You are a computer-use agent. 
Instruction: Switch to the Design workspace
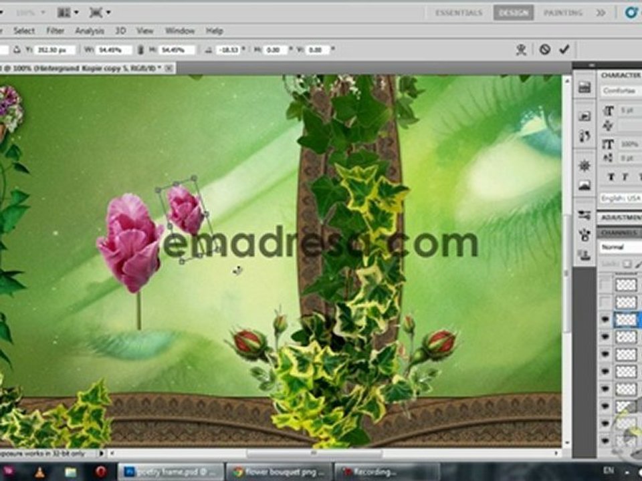click(514, 13)
